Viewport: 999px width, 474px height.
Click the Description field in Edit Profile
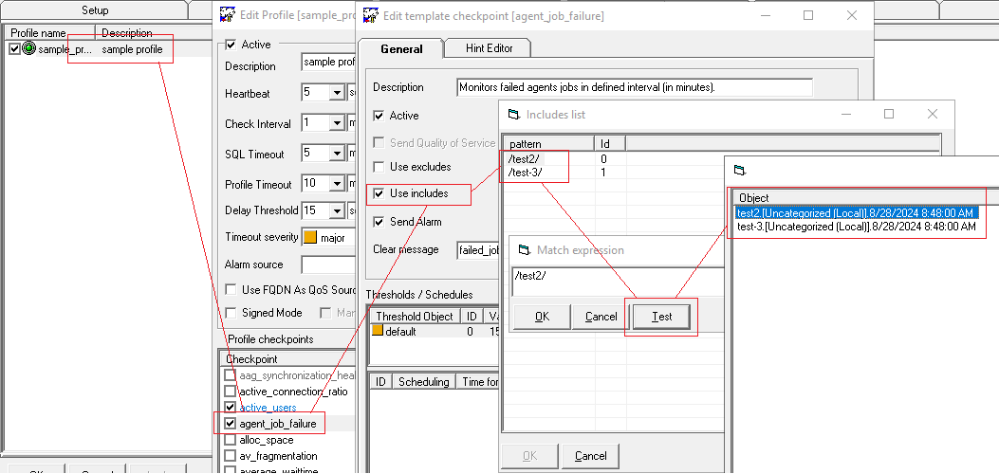coord(328,62)
